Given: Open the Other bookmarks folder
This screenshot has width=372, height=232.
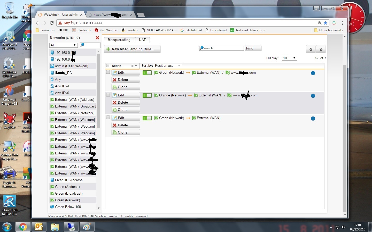Looking at the screenshot, I should click(x=329, y=30).
